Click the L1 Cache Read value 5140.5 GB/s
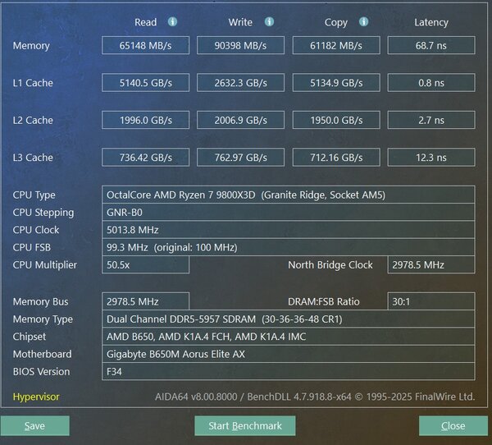This screenshot has height=445, width=492. click(146, 83)
